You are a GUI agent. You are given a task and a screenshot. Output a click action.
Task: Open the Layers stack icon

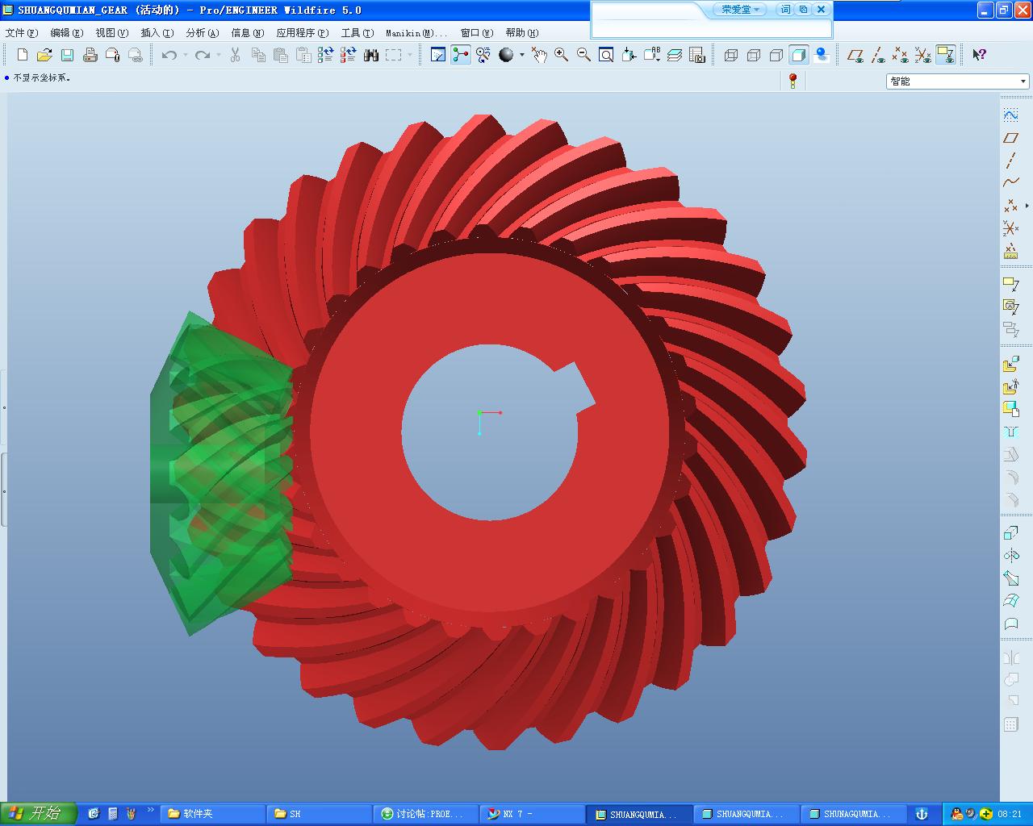[x=675, y=55]
